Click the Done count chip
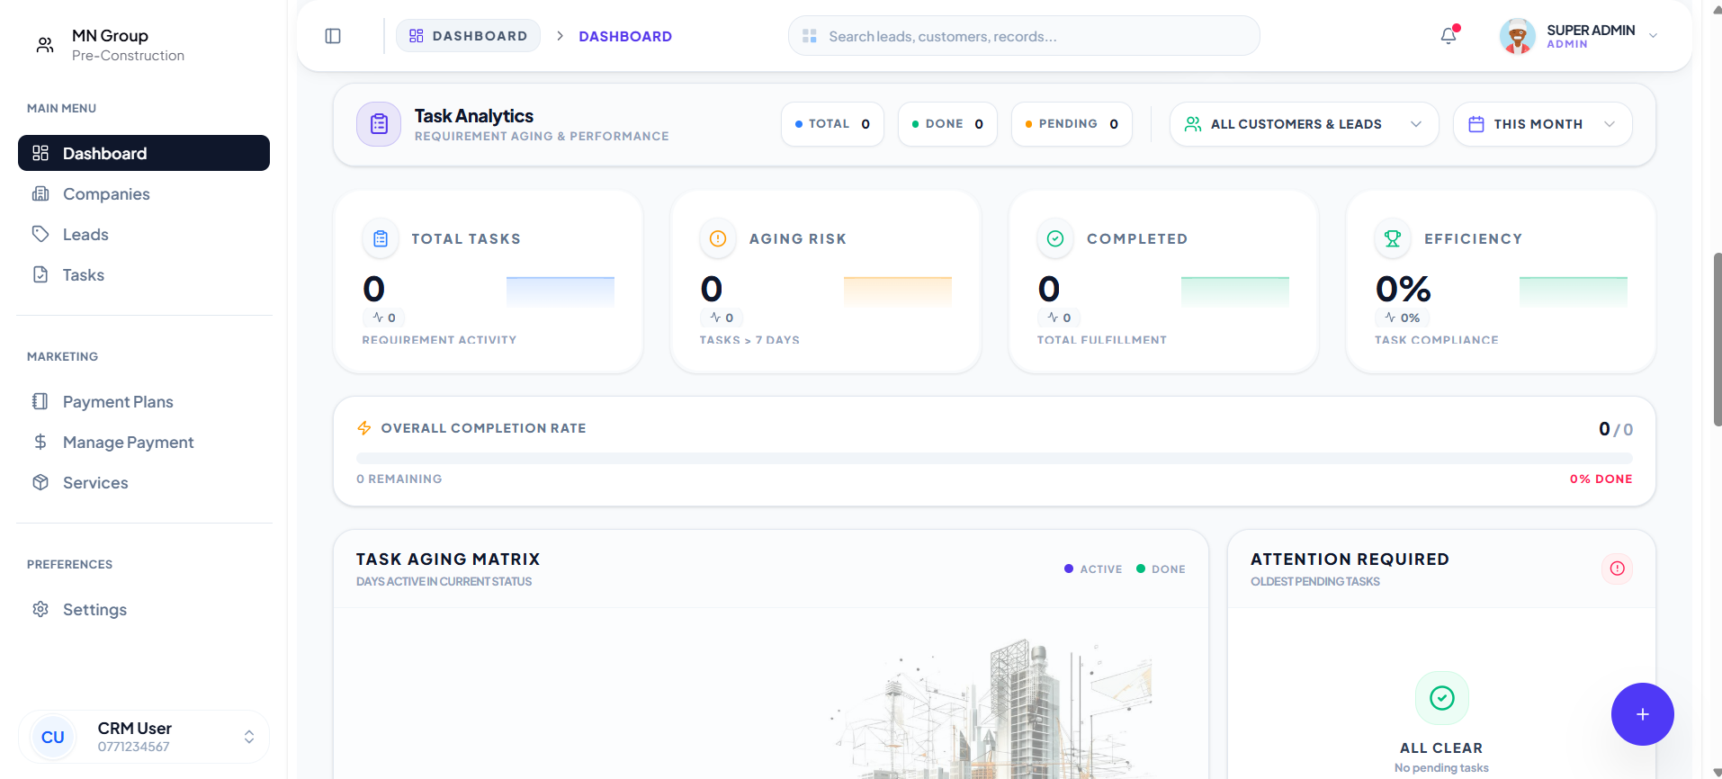 click(x=947, y=124)
